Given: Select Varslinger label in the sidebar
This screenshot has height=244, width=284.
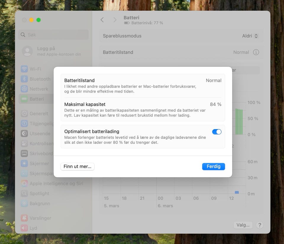Looking at the screenshot, I should coord(41,218).
